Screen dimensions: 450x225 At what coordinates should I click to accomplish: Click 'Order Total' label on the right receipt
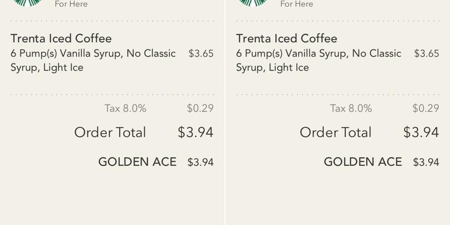tap(336, 133)
